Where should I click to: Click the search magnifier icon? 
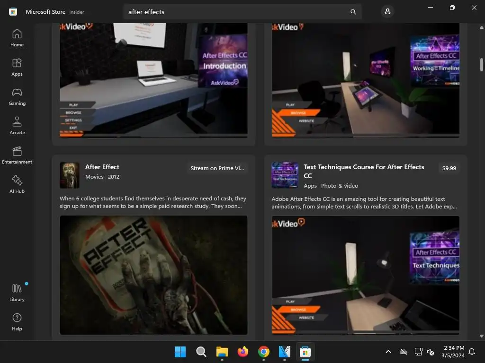click(353, 12)
